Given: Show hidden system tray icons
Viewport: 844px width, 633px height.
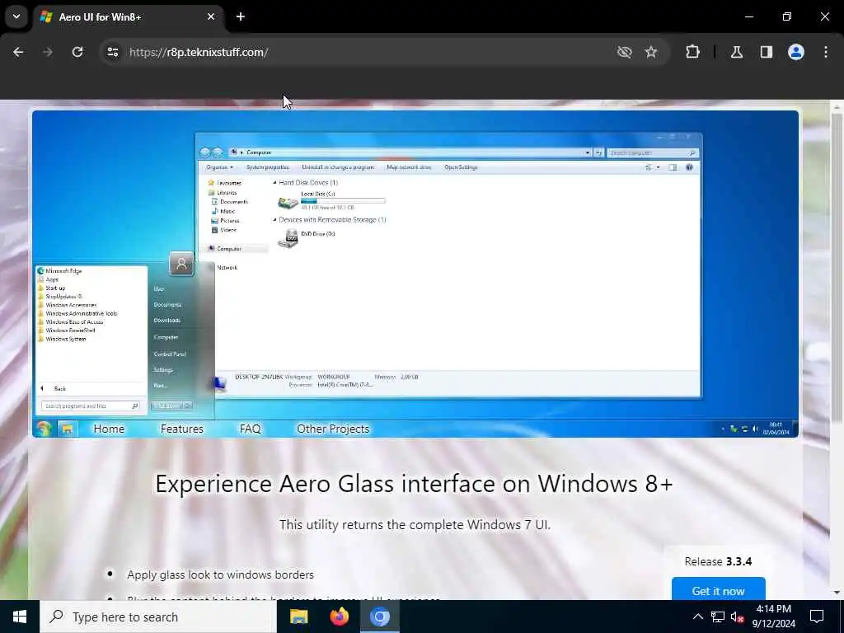Looking at the screenshot, I should [697, 617].
